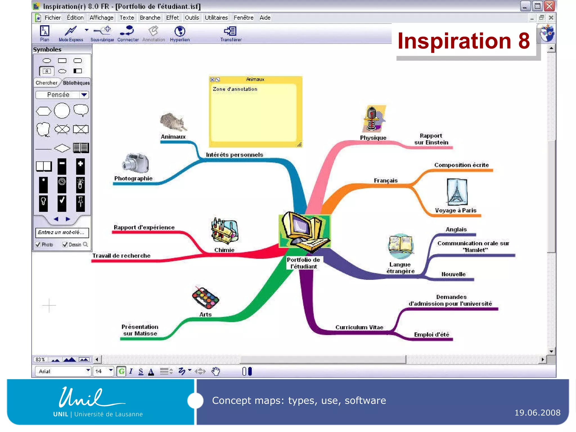Expand Mode Express dropdown arrow
Viewport: 576px width, 432px height.
[x=87, y=30]
